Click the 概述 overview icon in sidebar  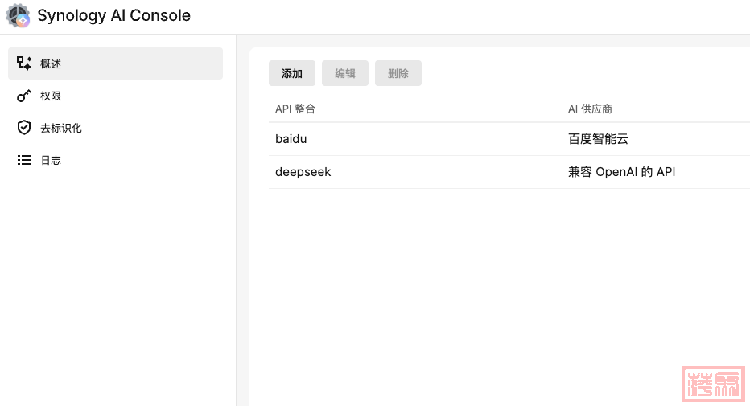tap(24, 64)
